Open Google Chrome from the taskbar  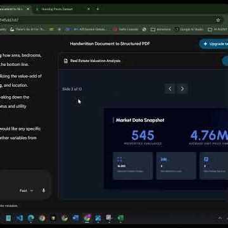tap(42, 218)
